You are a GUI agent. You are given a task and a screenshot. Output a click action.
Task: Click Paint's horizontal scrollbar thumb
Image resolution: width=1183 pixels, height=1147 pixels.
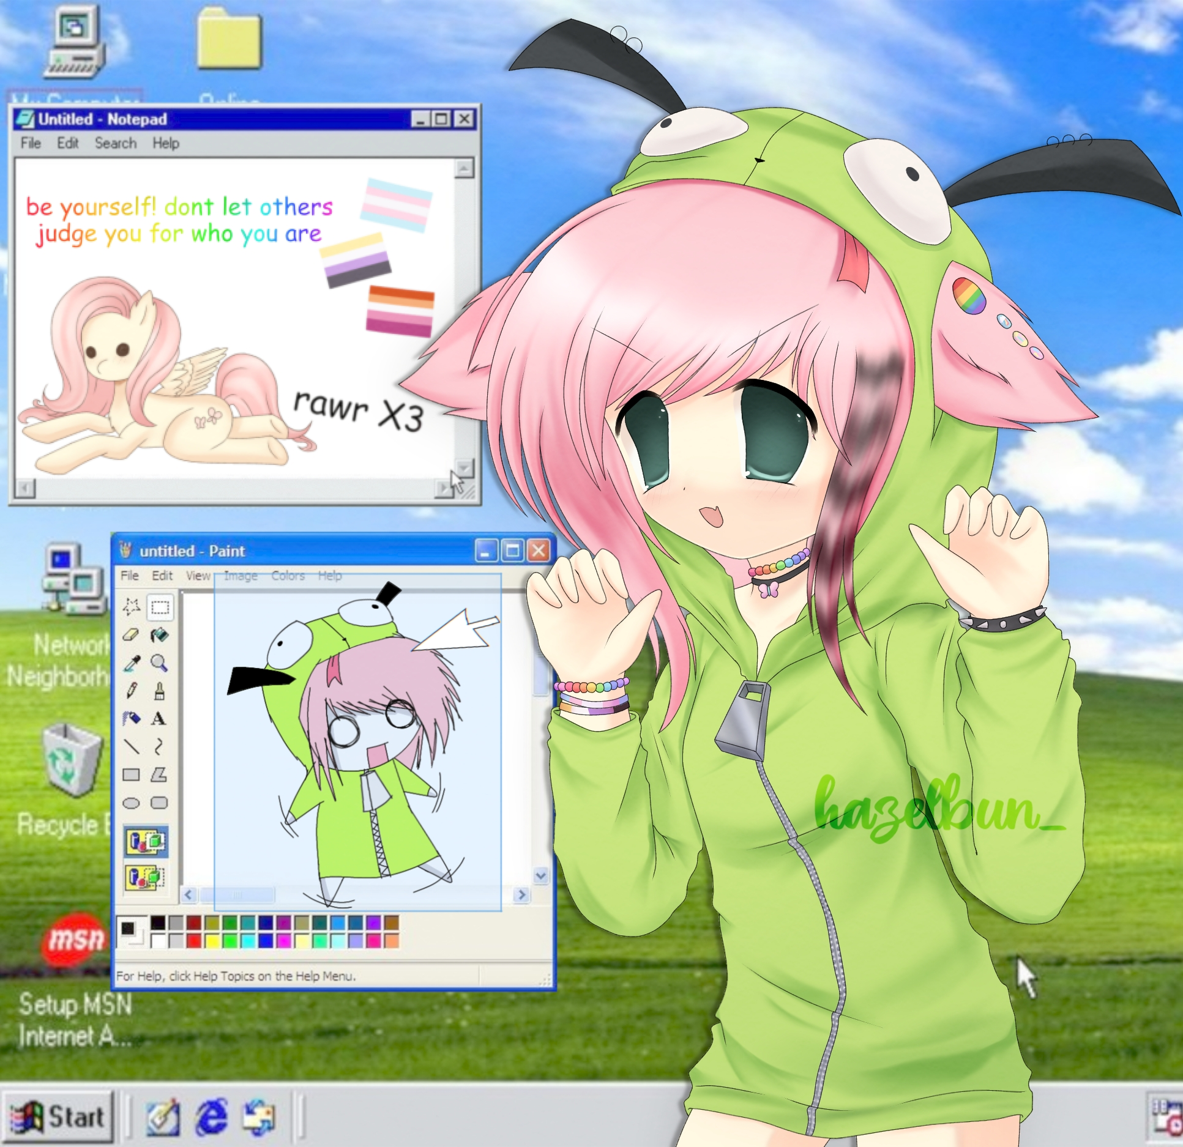pyautogui.click(x=237, y=895)
